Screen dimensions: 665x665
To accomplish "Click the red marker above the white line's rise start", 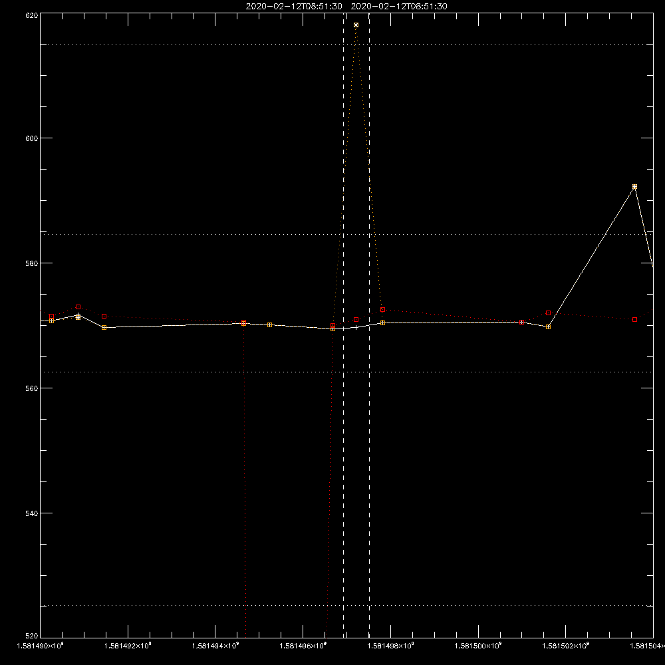I will coord(548,313).
